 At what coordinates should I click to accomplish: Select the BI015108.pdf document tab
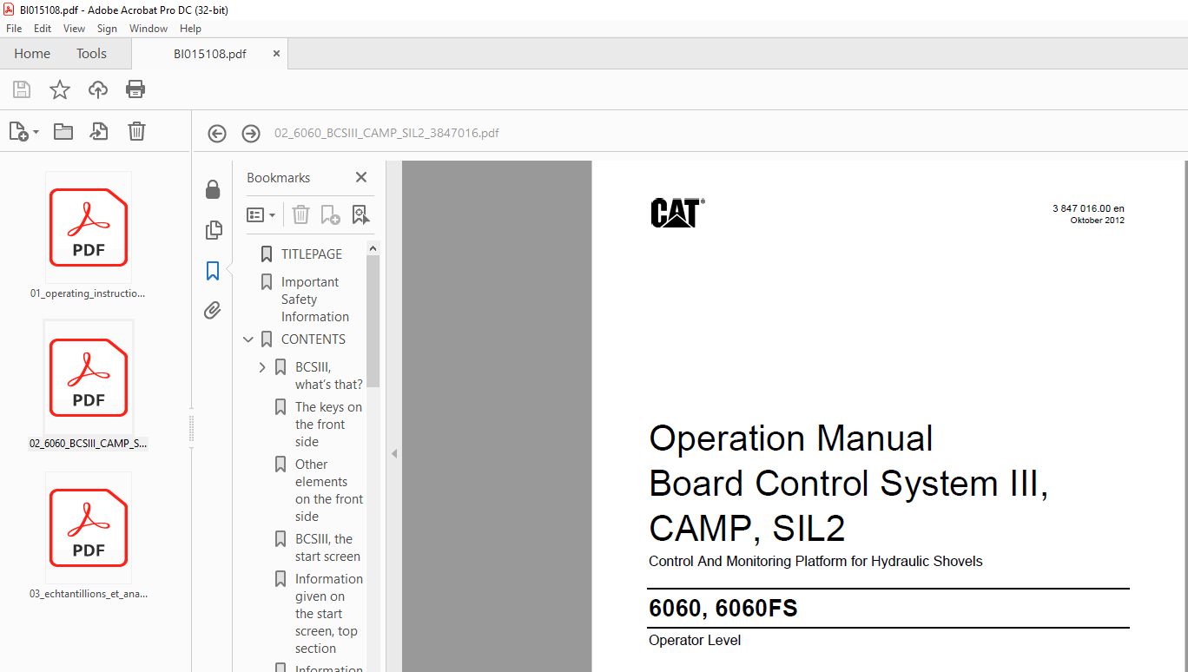(x=209, y=53)
